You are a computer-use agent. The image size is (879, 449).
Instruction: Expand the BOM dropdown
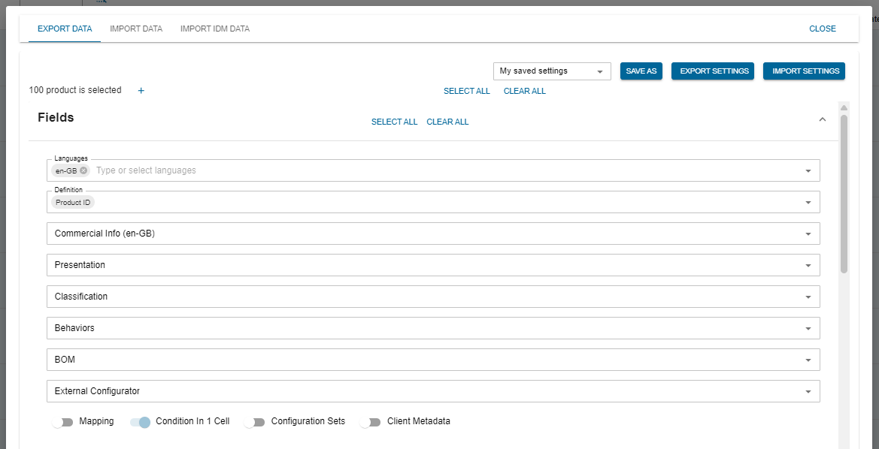click(x=433, y=360)
